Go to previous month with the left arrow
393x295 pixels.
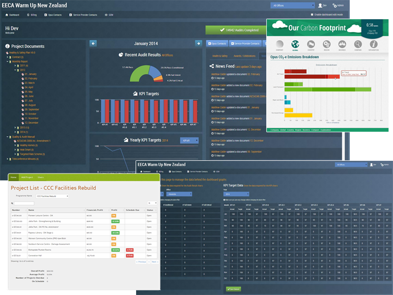pos(93,43)
